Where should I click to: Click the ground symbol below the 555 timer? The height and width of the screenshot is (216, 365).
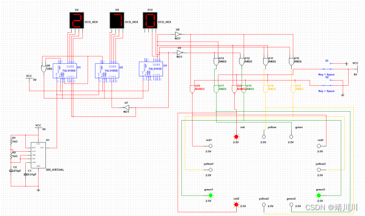click(39, 190)
